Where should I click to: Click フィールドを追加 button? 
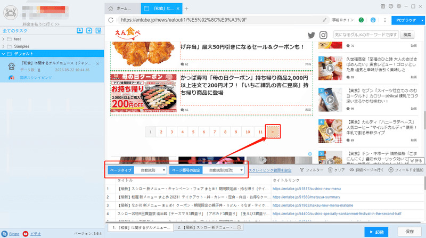406,170
